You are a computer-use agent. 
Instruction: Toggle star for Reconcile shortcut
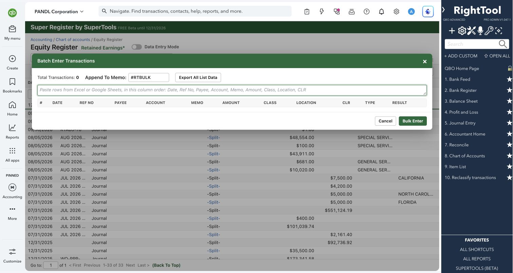click(509, 145)
